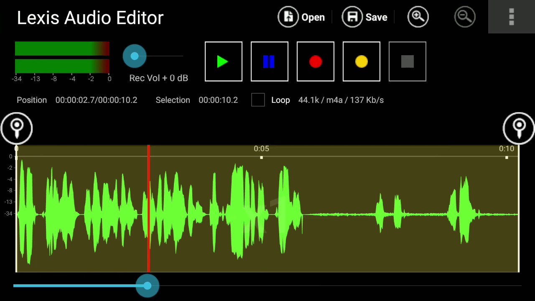The height and width of the screenshot is (301, 535).
Task: Zoom in on the waveform
Action: [418, 17]
